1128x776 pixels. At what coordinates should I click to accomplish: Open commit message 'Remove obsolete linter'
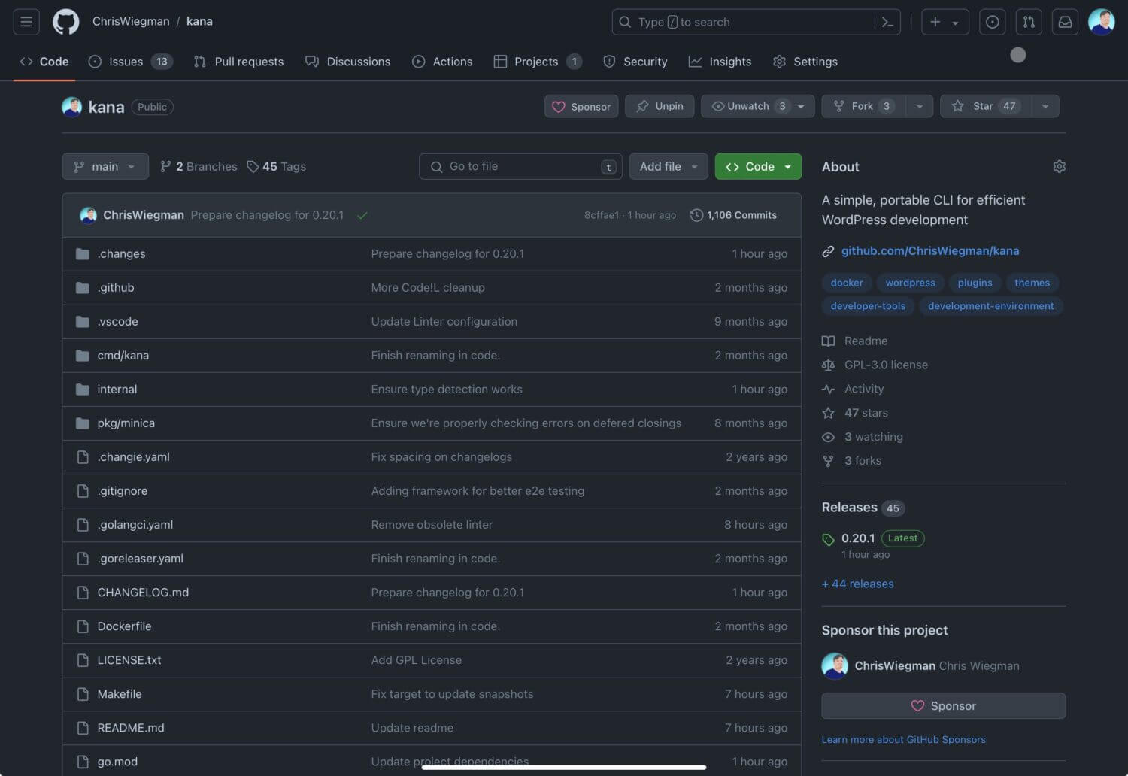[x=432, y=524]
